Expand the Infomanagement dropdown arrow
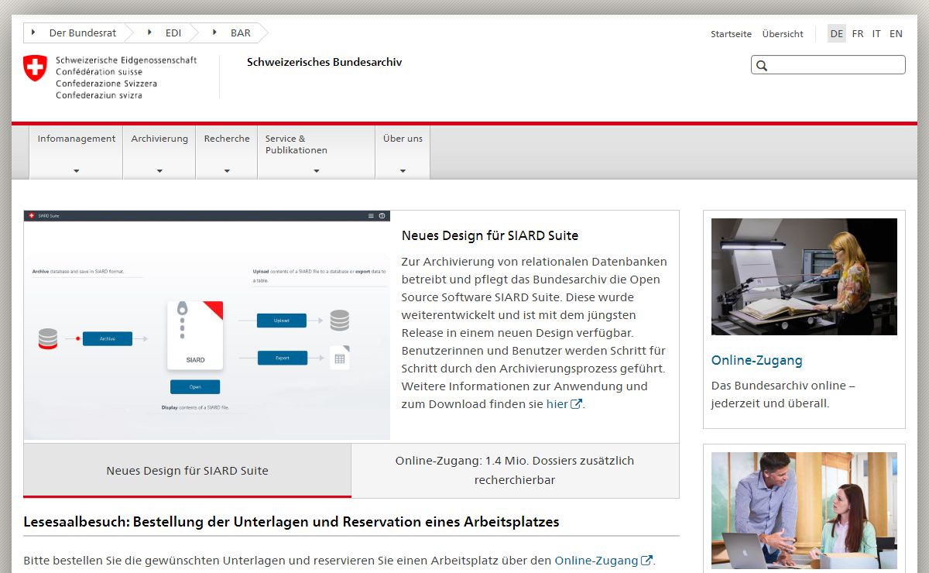The image size is (929, 573). [76, 171]
